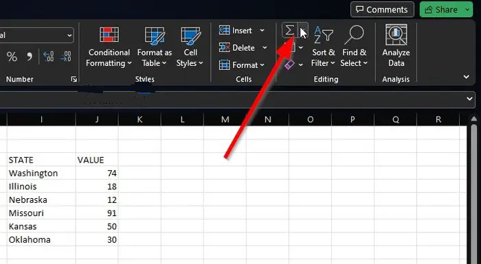Expand the Delete dropdown arrow
The image size is (481, 264).
point(265,48)
